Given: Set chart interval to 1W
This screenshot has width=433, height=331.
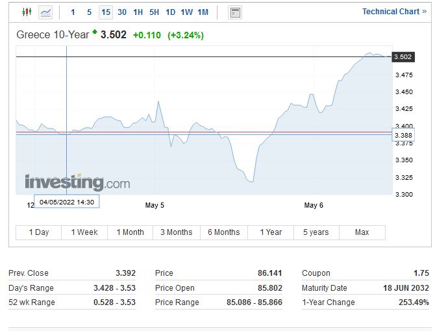Looking at the screenshot, I should (187, 12).
